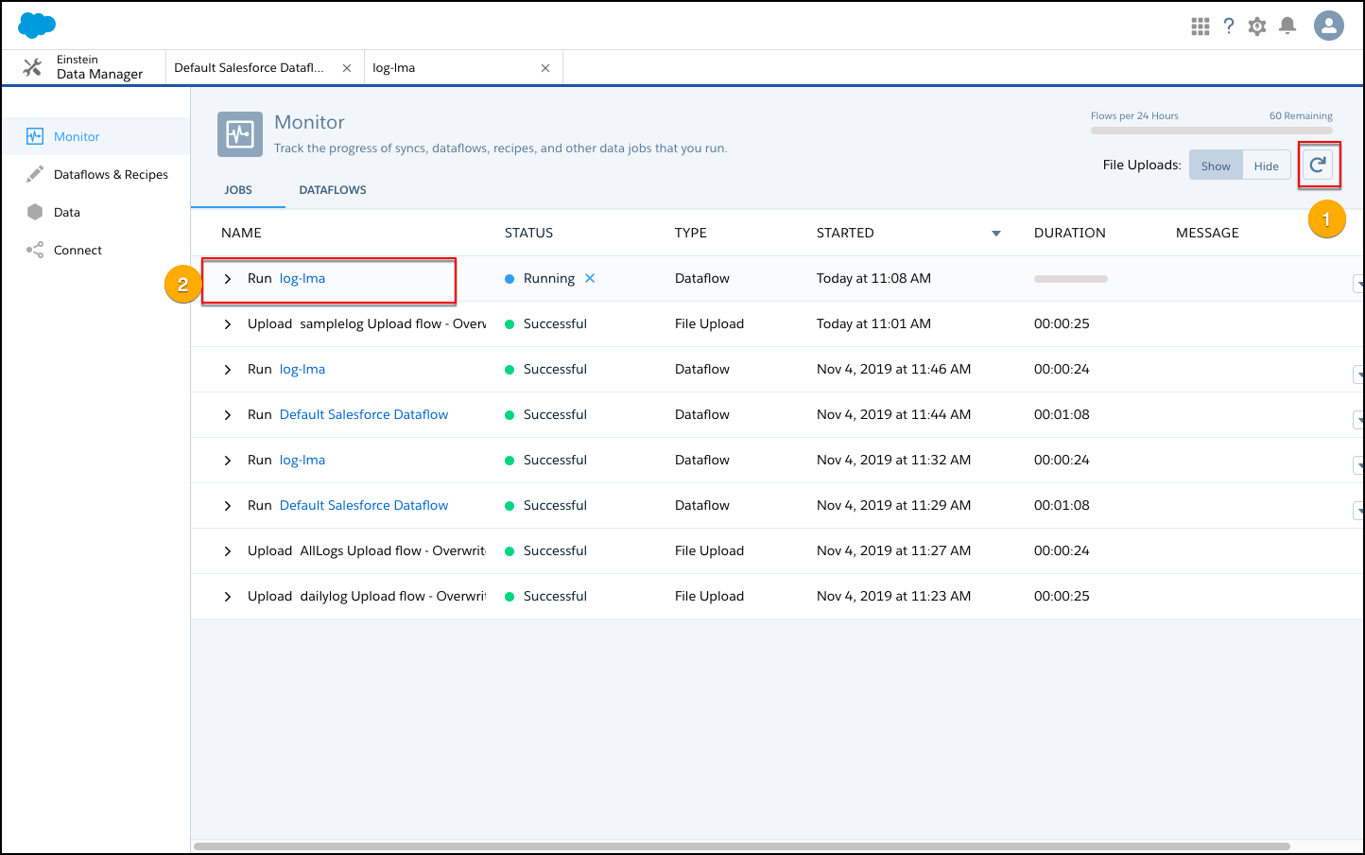This screenshot has height=855, width=1365.
Task: Click Today at 11:08 AM cell
Action: pyautogui.click(x=873, y=278)
